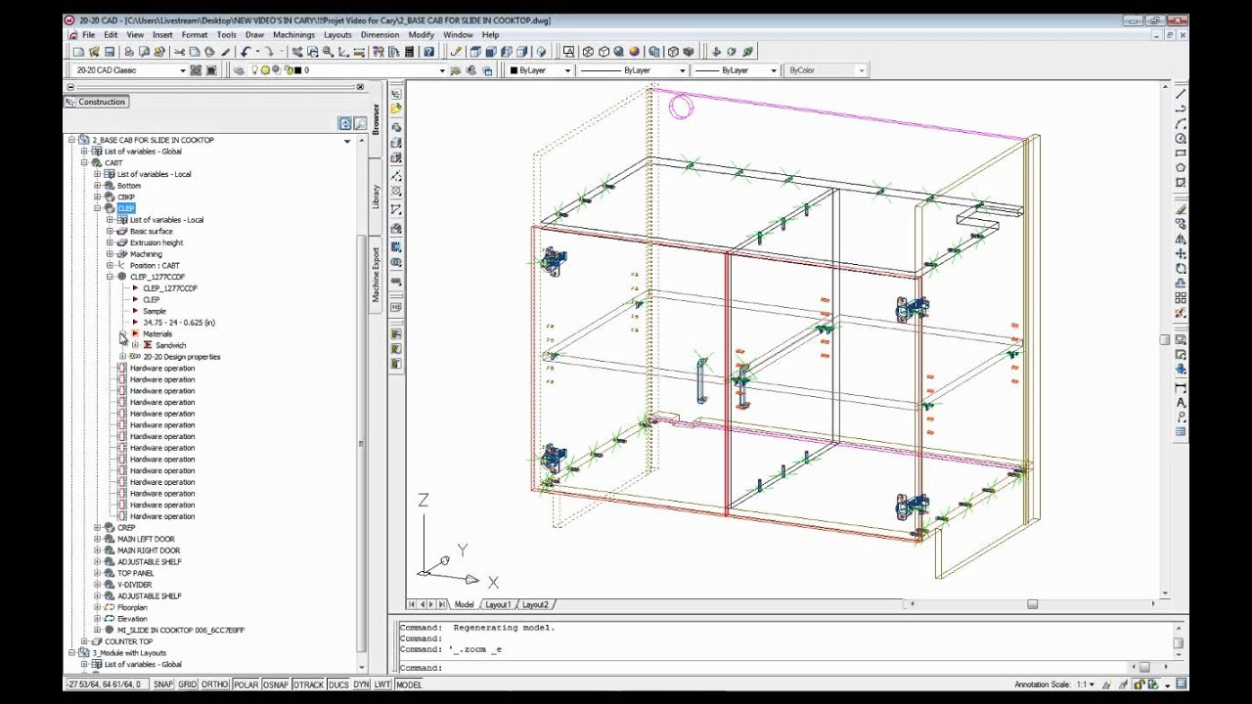Open the Machine Export side tab
The image size is (1252, 704).
click(376, 274)
